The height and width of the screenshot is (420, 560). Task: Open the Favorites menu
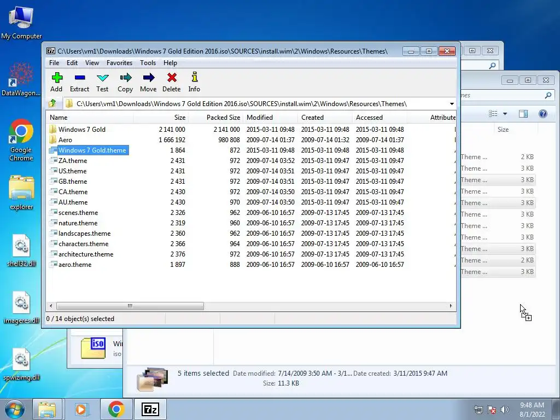click(119, 63)
